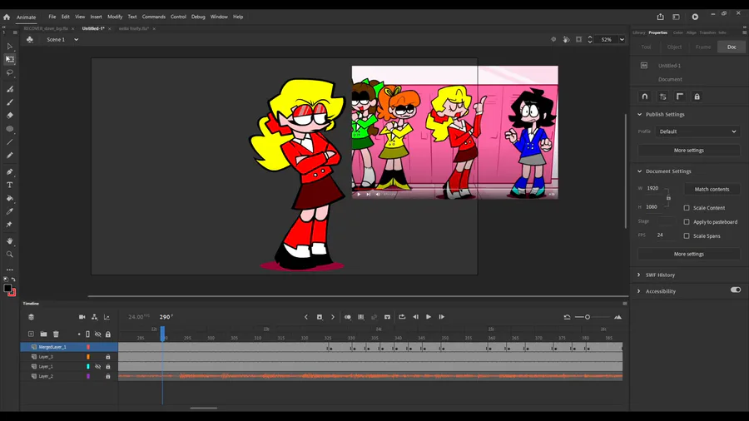Select the Pen tool
Image resolution: width=749 pixels, height=421 pixels.
tap(9, 172)
